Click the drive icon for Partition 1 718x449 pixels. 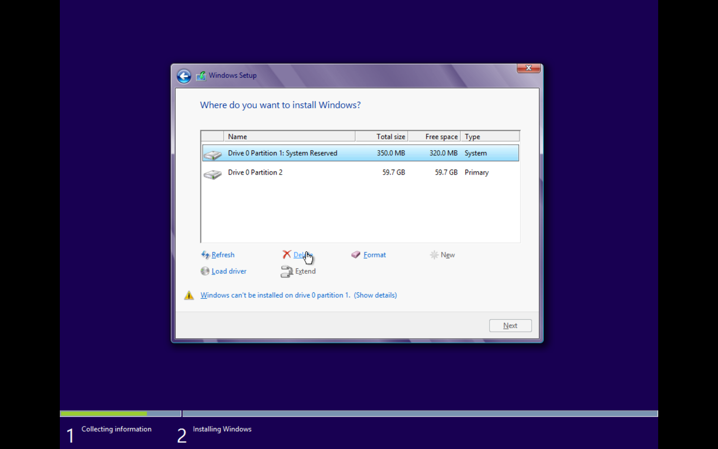pyautogui.click(x=212, y=155)
